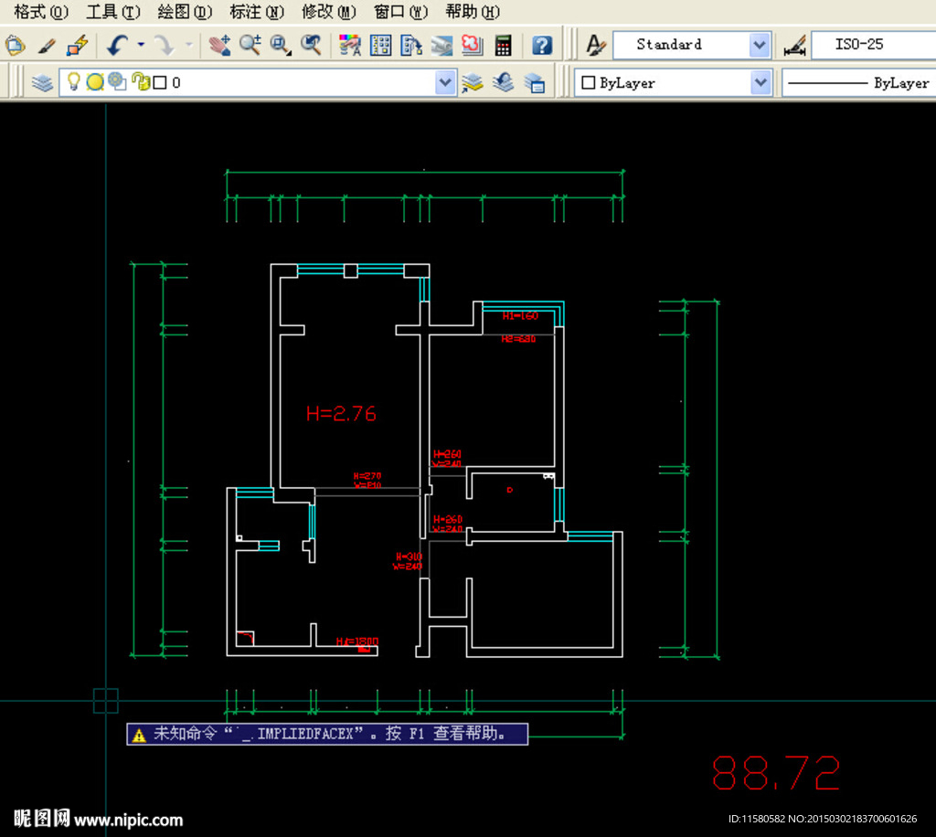
Task: Open the Layer Properties Manager icon
Action: click(x=42, y=83)
